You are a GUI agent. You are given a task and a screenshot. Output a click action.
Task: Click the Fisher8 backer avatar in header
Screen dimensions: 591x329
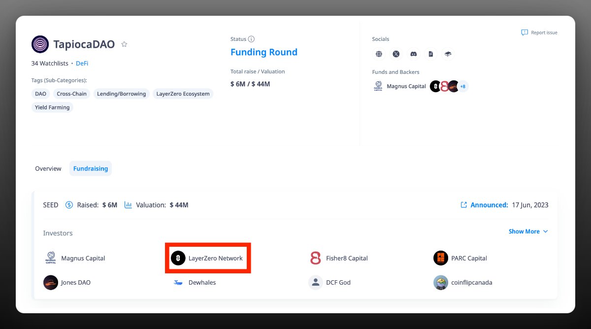tap(445, 86)
